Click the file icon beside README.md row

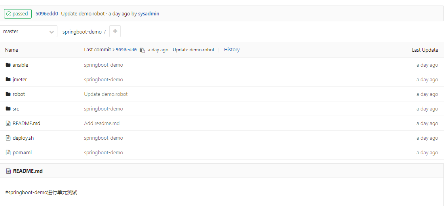pyautogui.click(x=8, y=123)
